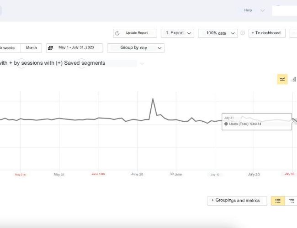Click the Update Report refresh icon
The width and height of the screenshot is (297, 228).
pyautogui.click(x=117, y=33)
